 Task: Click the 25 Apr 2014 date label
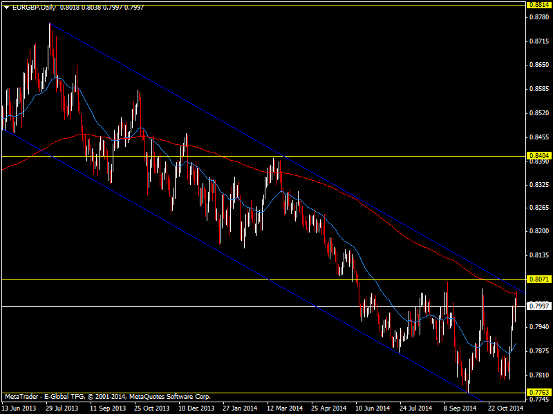[x=329, y=408]
